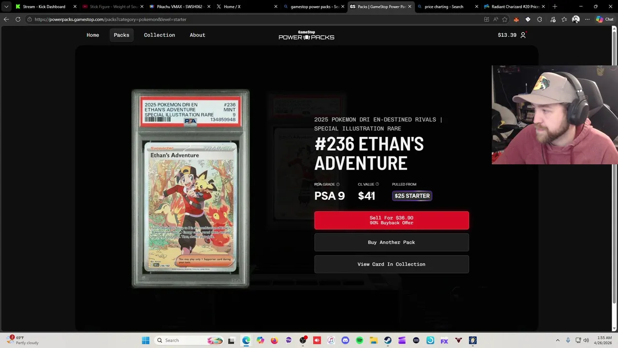
Task: Open Spotify from the taskbar
Action: (359, 340)
